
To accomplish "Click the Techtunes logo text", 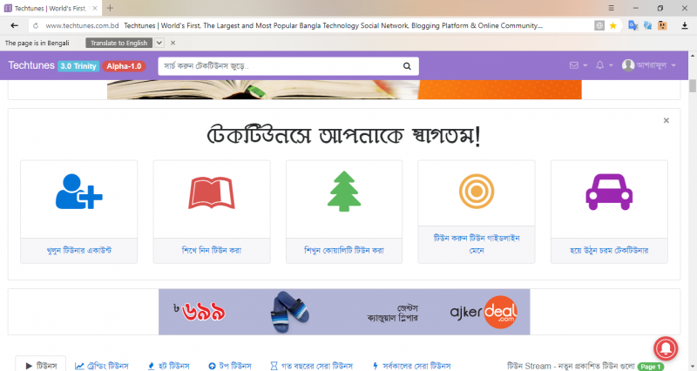I will 31,65.
